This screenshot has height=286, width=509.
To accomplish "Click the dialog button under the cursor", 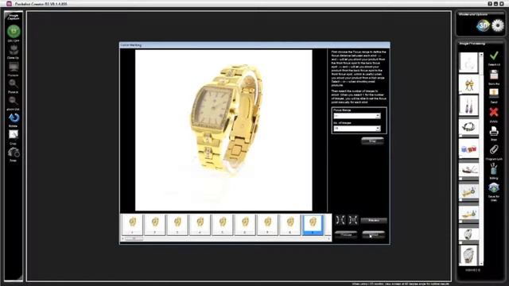I will [373, 234].
